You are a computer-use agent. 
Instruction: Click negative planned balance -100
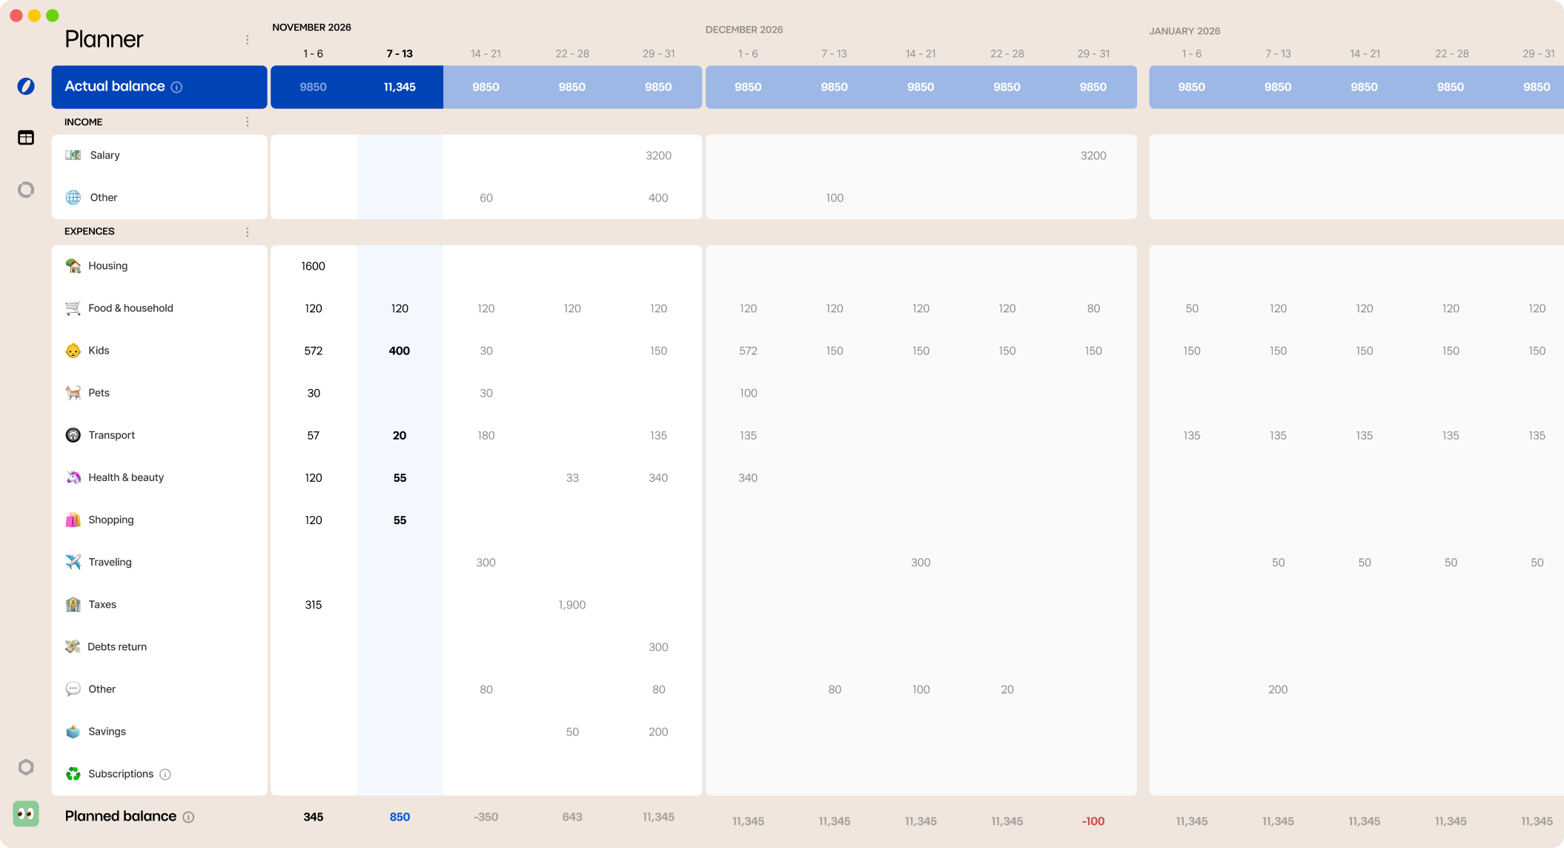tap(1093, 821)
